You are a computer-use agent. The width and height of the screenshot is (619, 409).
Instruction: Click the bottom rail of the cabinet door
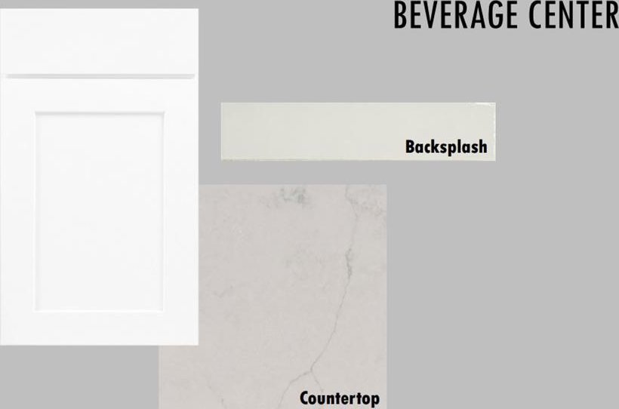tap(99, 328)
